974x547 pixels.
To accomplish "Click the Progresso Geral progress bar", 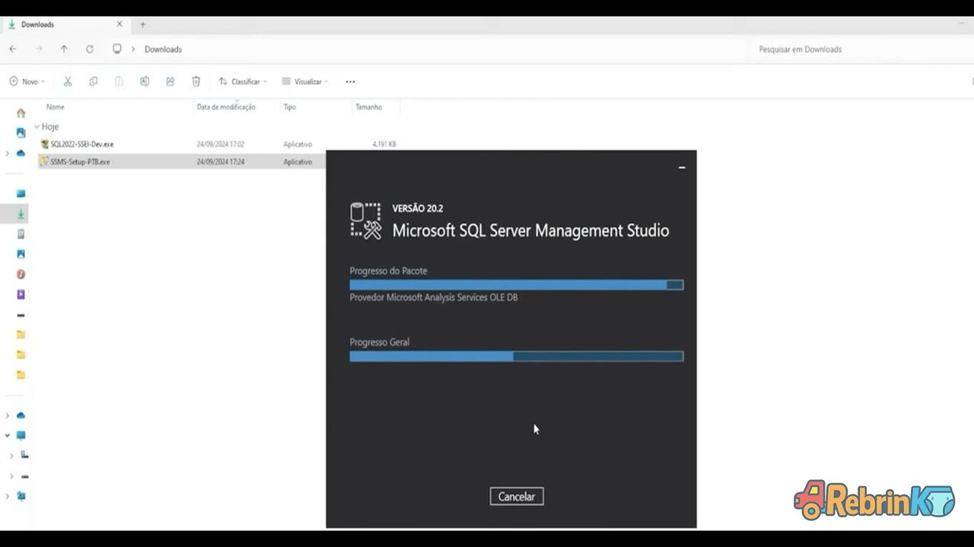I will click(517, 356).
